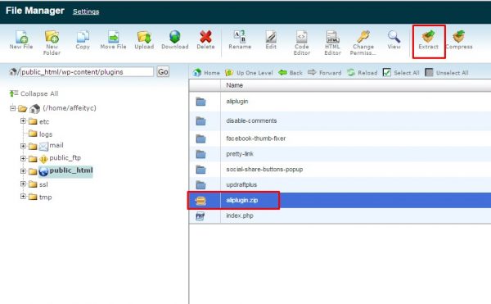Select the facebook-thumb-fixer folder
The width and height of the screenshot is (491, 304).
(x=340, y=138)
